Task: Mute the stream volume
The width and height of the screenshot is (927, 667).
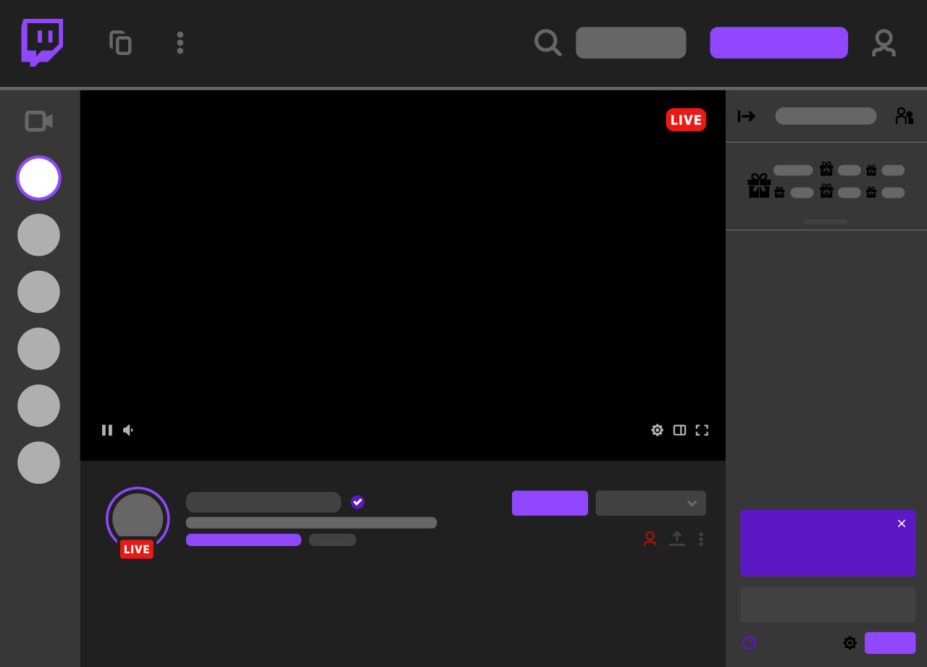Action: click(128, 430)
